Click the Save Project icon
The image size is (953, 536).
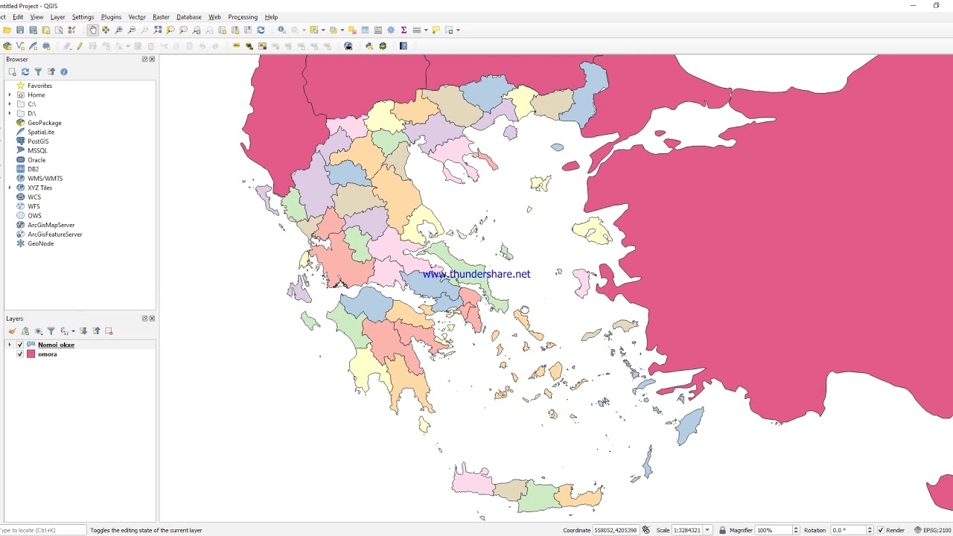coord(20,30)
